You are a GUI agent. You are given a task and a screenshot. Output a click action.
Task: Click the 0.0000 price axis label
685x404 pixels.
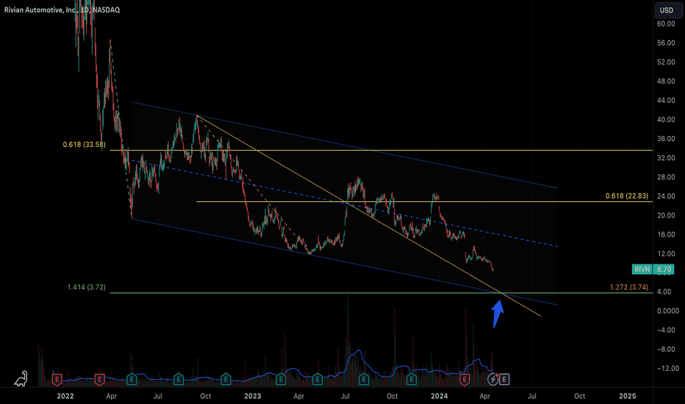coord(668,311)
